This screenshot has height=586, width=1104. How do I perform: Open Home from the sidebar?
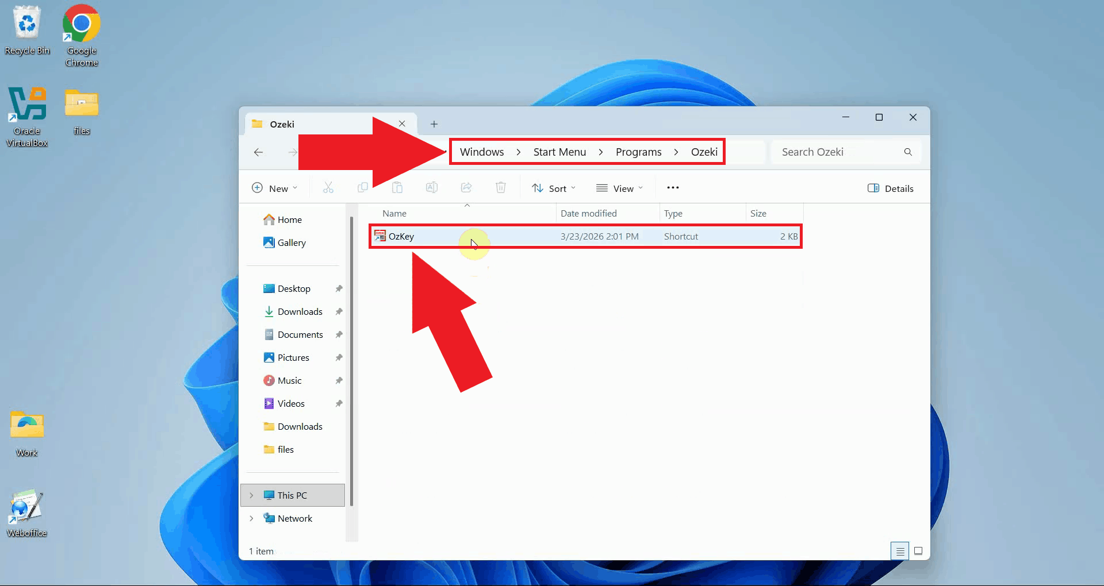click(x=289, y=219)
